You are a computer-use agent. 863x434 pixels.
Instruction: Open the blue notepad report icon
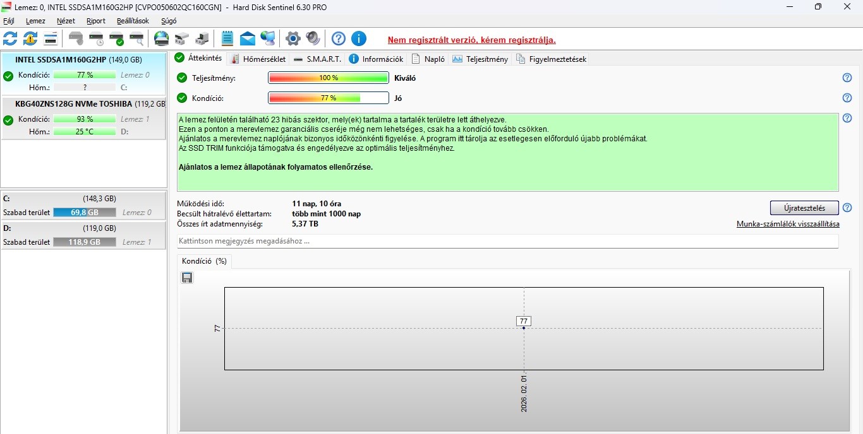[227, 38]
